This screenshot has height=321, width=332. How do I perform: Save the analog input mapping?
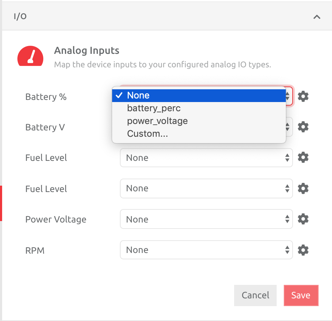click(x=301, y=295)
